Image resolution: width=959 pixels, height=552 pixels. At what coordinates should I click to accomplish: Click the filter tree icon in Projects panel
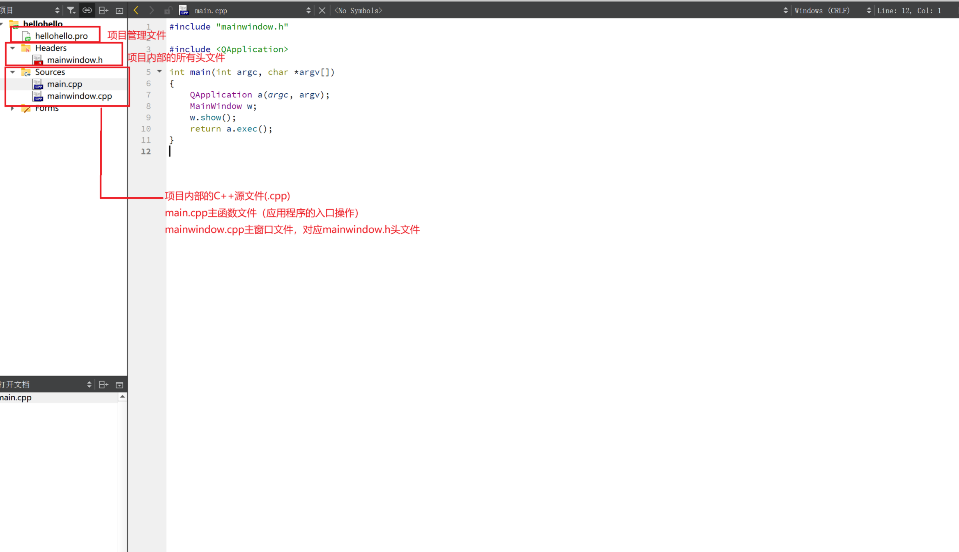click(x=71, y=10)
